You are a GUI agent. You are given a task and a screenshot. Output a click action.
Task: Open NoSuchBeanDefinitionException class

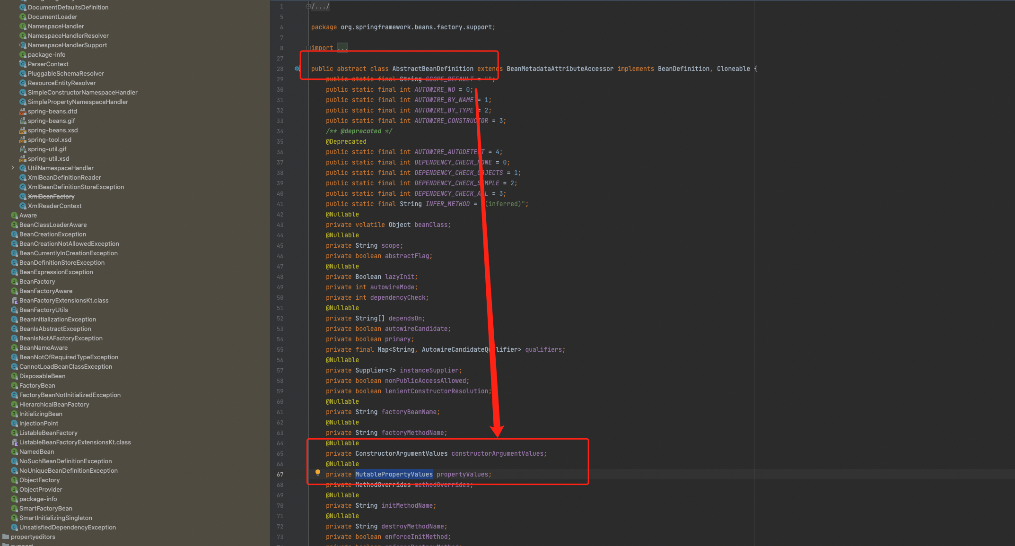pyautogui.click(x=66, y=461)
